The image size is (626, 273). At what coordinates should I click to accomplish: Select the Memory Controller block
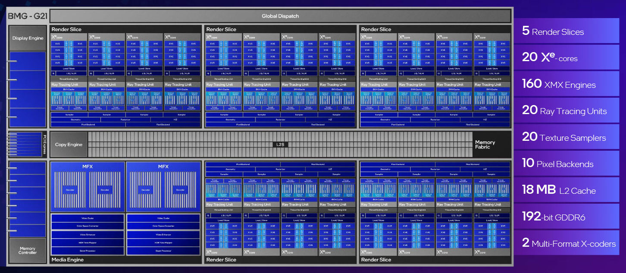(28, 250)
